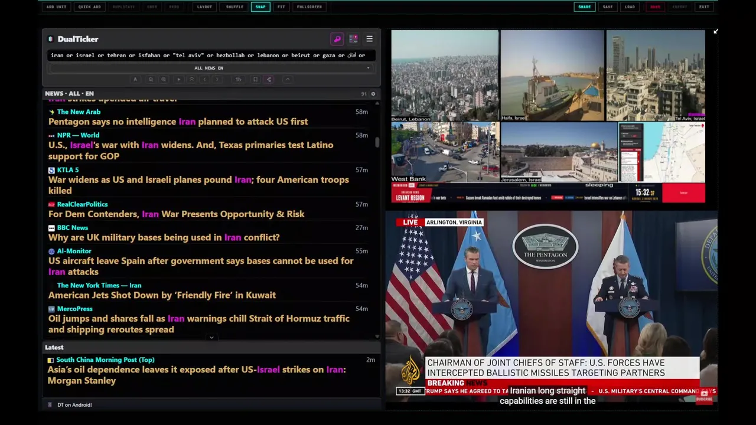Image resolution: width=756 pixels, height=425 pixels.
Task: Click the Al-Monitor source icon
Action: point(51,251)
